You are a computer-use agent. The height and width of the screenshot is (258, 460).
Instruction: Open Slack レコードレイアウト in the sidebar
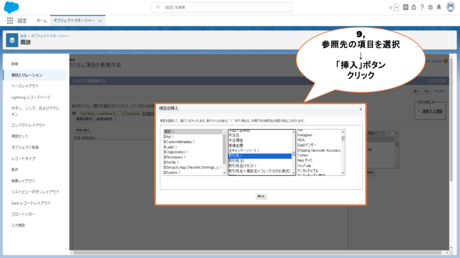pos(31,203)
